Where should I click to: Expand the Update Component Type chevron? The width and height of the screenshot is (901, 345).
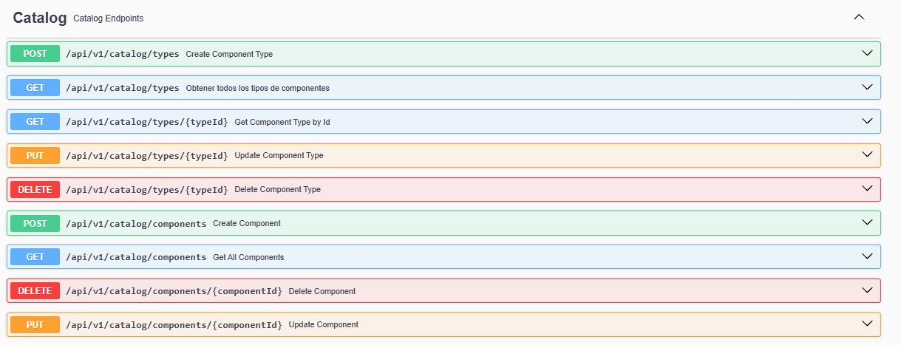click(x=868, y=155)
